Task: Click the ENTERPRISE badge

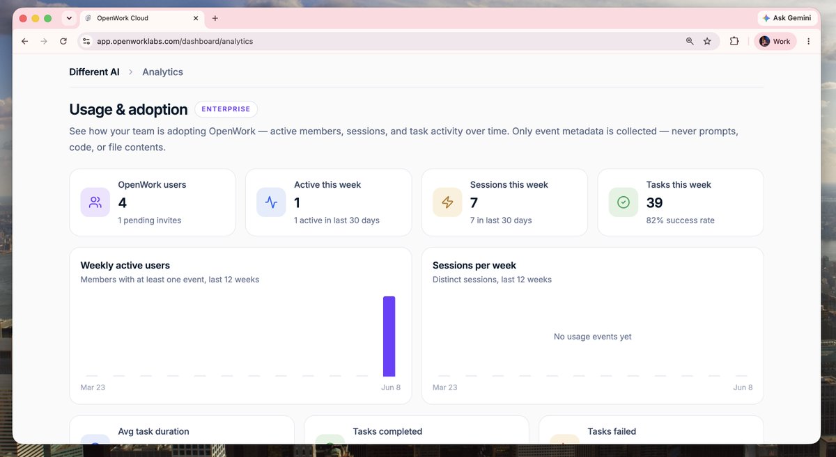Action: 226,109
